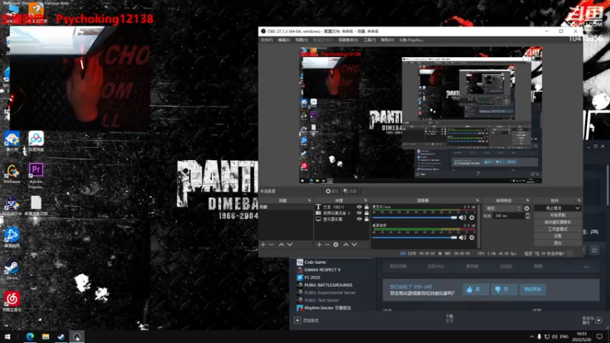Screen dimensions: 610x343
Task: Adjust the microphone/Aux volume slider
Action: tap(415, 218)
